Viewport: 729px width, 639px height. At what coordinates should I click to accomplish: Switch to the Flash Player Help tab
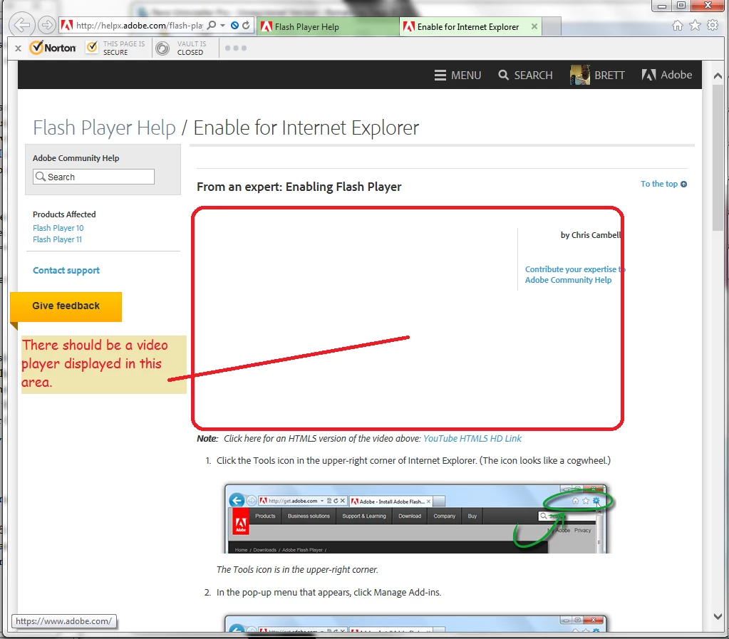[328, 26]
